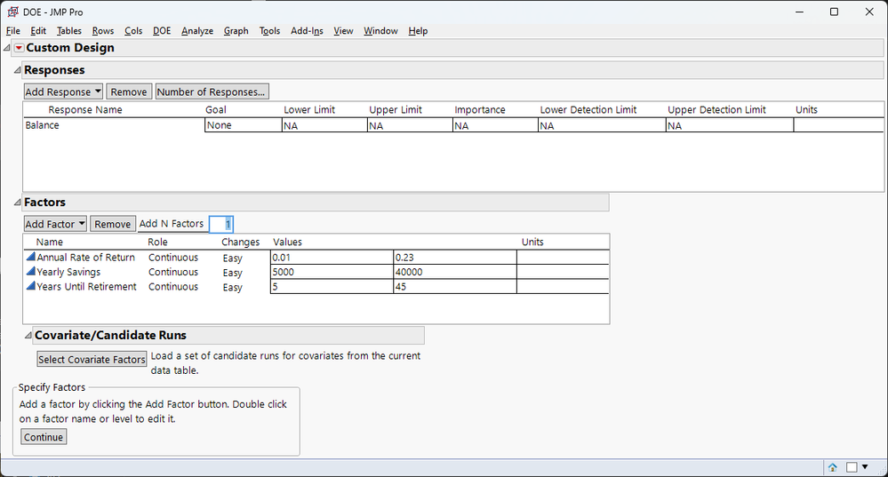This screenshot has width=888, height=477.
Task: Open the Add-Ins menu
Action: pyautogui.click(x=307, y=31)
